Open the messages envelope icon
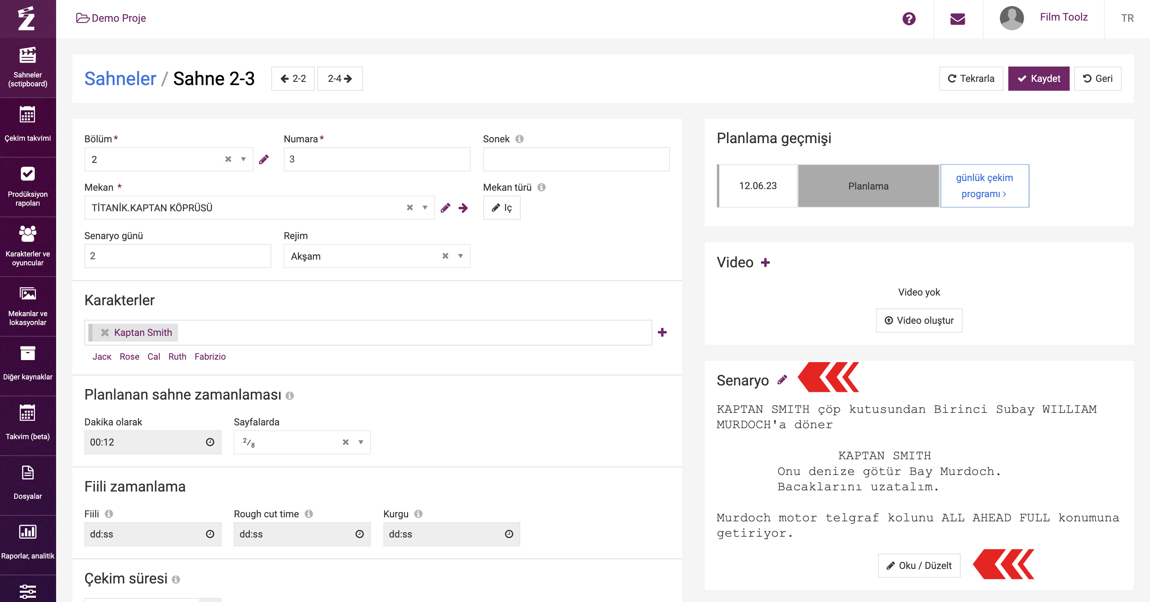 tap(957, 19)
